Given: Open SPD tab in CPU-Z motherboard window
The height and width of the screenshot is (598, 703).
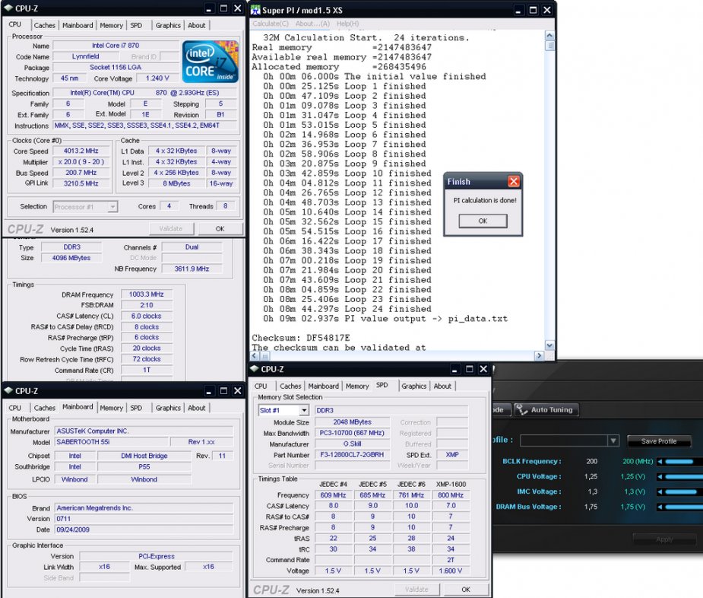Looking at the screenshot, I should [136, 408].
